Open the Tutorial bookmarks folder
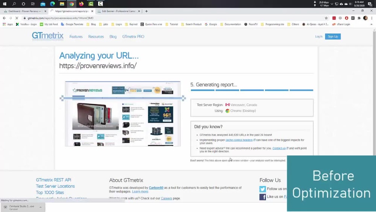The image size is (376, 212). click(172, 24)
